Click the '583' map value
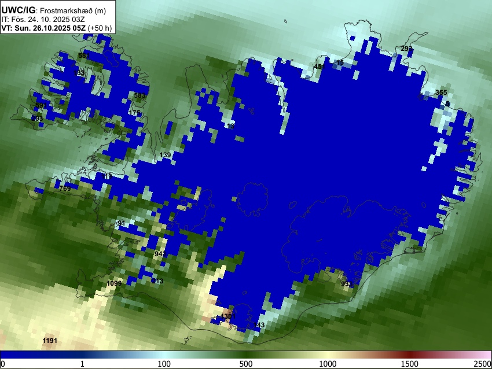Viewport: 492px width, 369px height. coord(139,95)
